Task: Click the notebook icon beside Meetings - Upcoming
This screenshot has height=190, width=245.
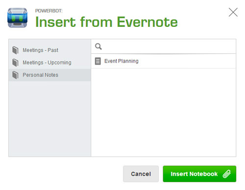Action: 15,63
